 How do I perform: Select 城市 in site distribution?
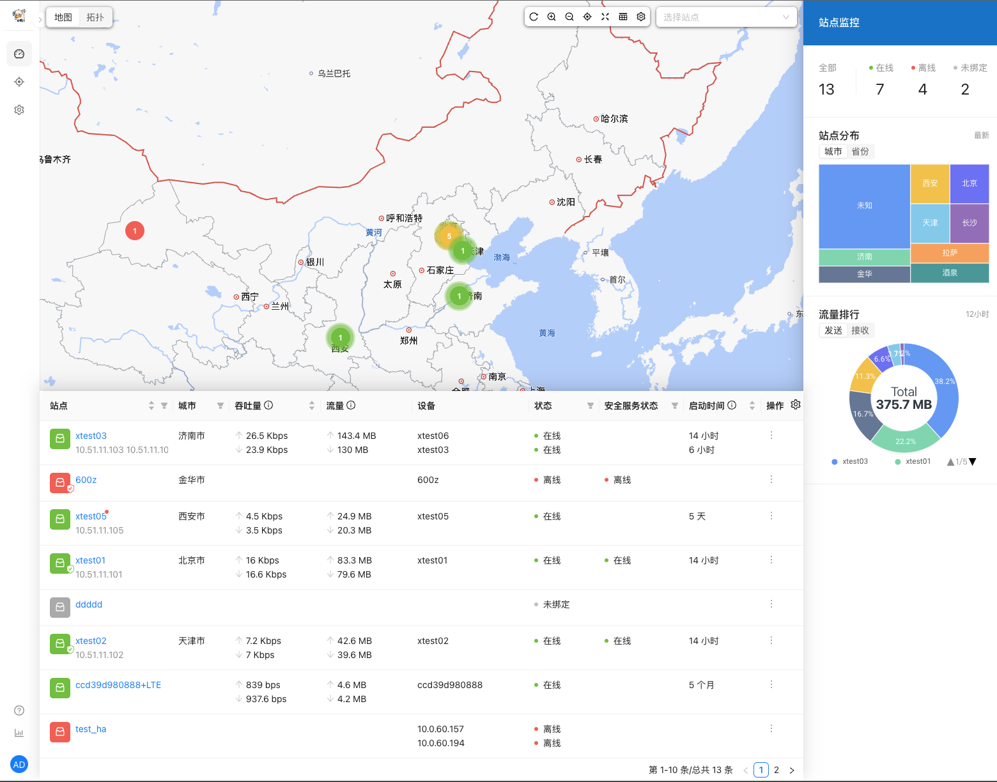click(833, 151)
